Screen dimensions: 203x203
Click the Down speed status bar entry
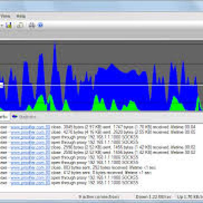[153, 197]
